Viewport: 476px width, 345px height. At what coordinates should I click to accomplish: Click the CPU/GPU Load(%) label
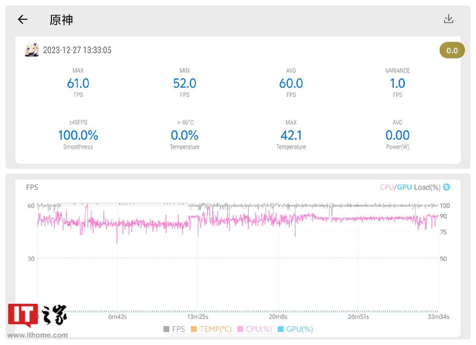[410, 187]
